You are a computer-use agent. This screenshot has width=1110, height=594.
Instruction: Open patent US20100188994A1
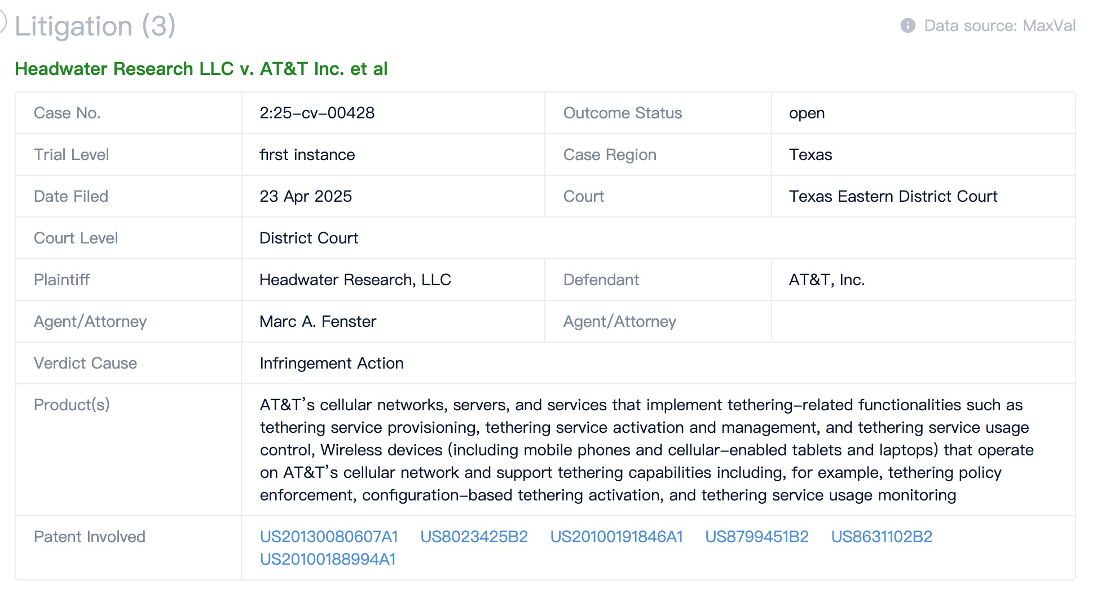point(328,559)
